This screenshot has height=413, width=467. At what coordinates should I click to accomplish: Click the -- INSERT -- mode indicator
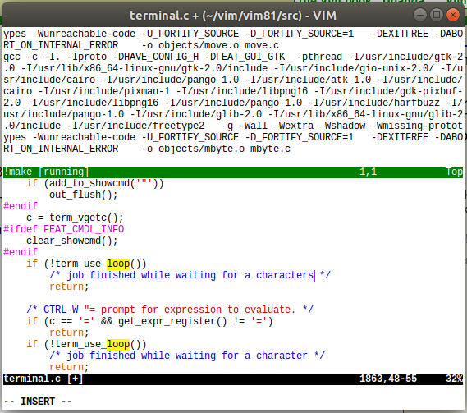(38, 402)
